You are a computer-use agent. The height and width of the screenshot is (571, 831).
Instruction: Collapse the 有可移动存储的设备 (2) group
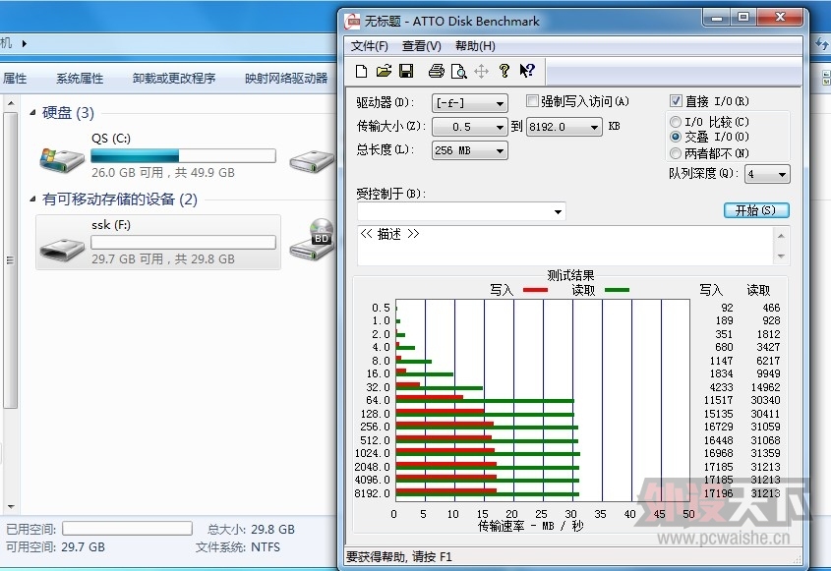(x=32, y=200)
